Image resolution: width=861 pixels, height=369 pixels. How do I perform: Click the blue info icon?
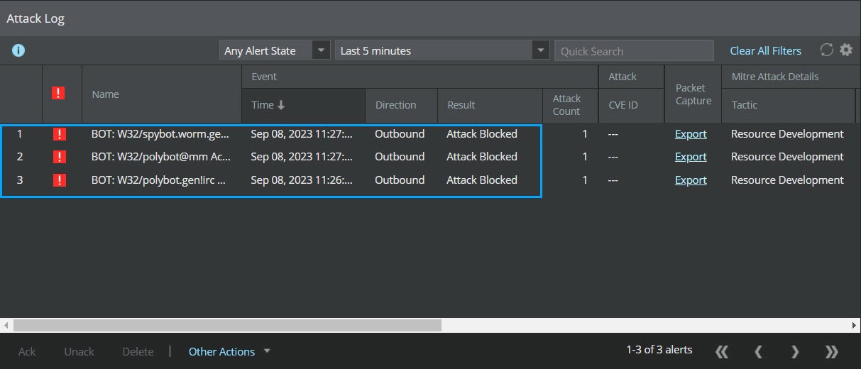18,50
